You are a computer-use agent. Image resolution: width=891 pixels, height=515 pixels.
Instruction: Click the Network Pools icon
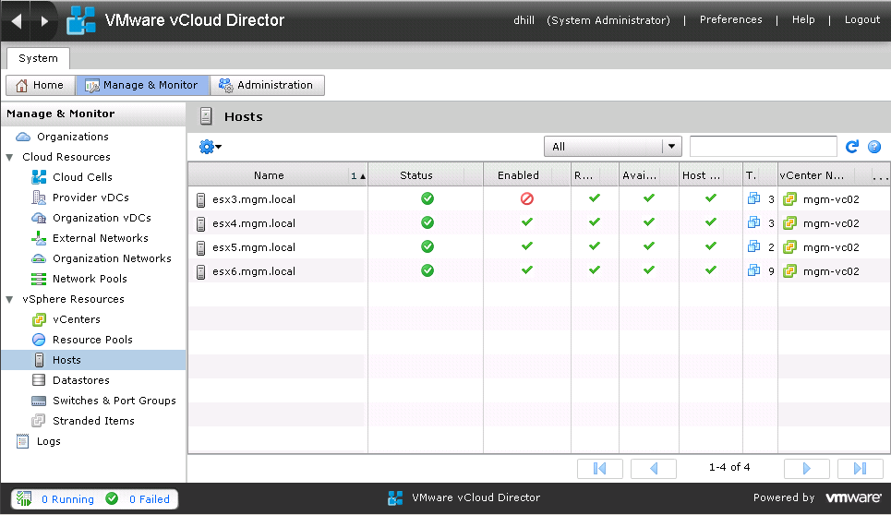[x=39, y=279]
